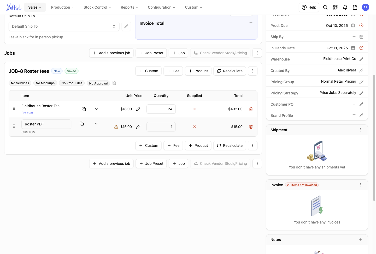Edit the Pricing Strategy field
The image size is (376, 254).
coord(361,93)
